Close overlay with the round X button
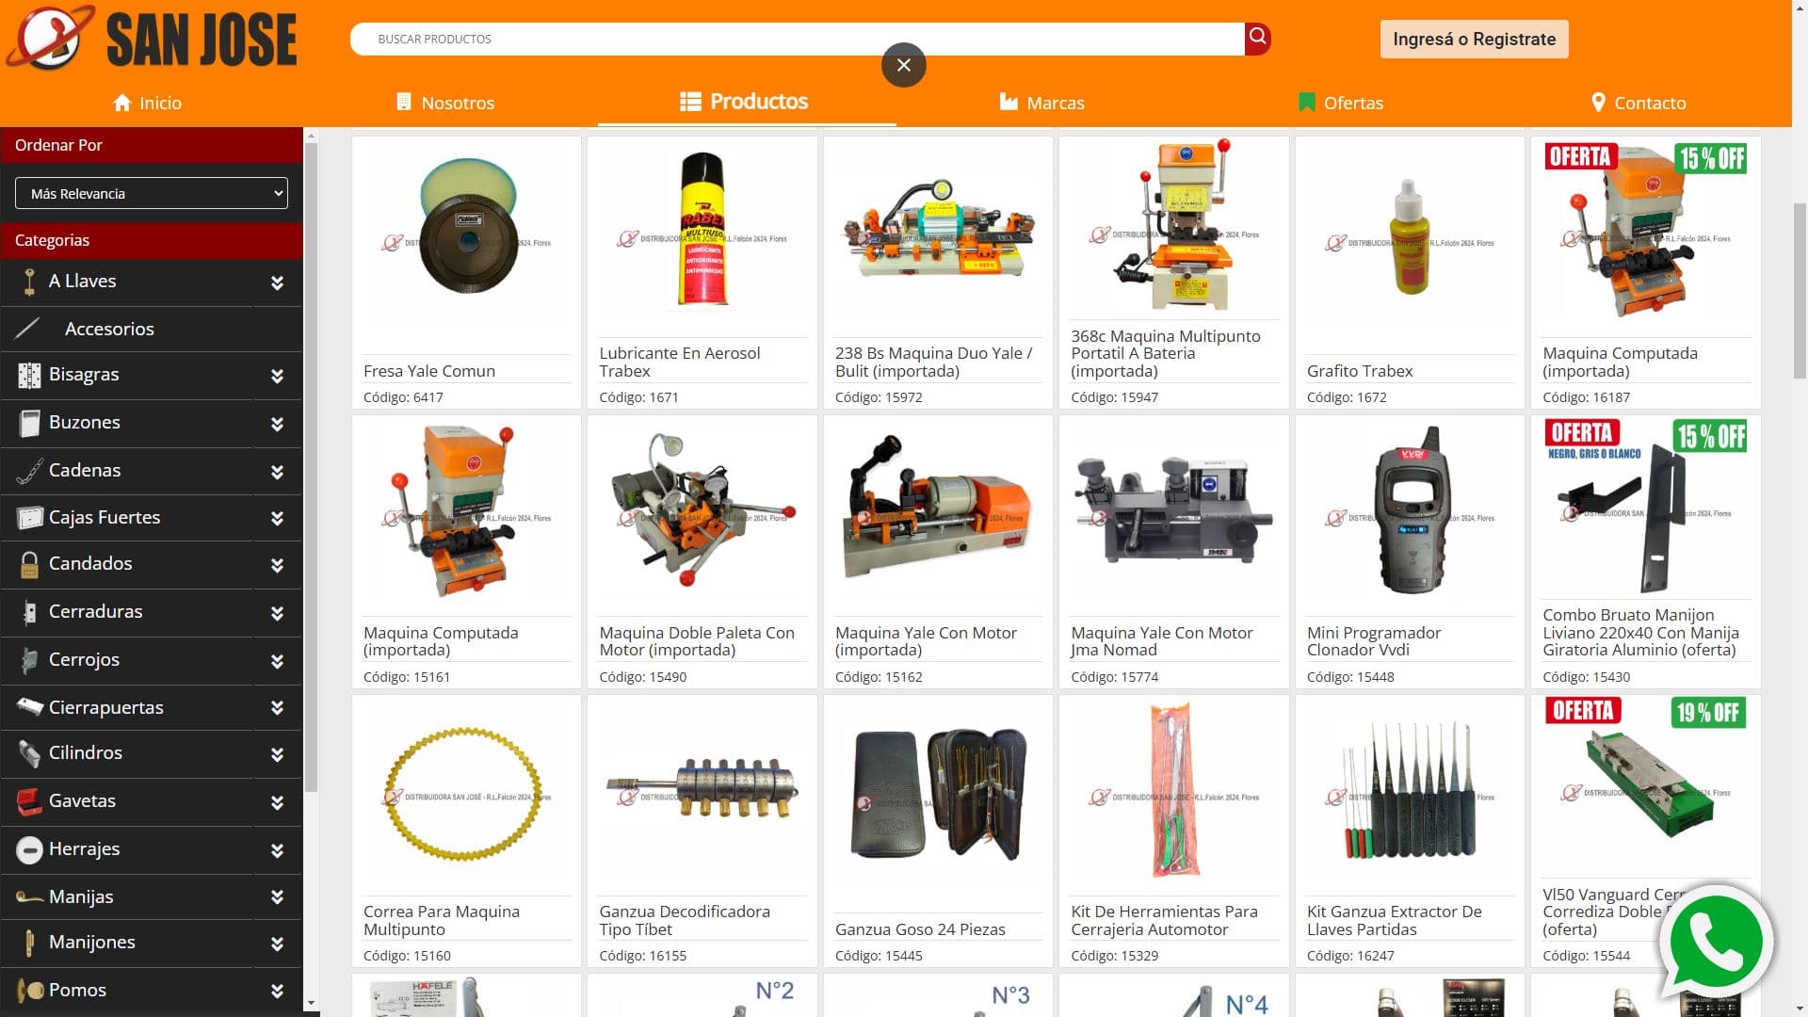The image size is (1808, 1017). click(x=904, y=65)
